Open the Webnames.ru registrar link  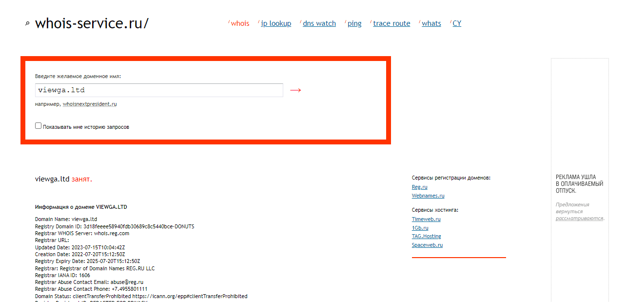click(428, 196)
